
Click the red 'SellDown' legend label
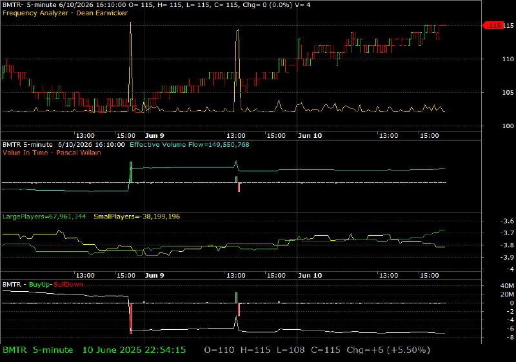68,285
